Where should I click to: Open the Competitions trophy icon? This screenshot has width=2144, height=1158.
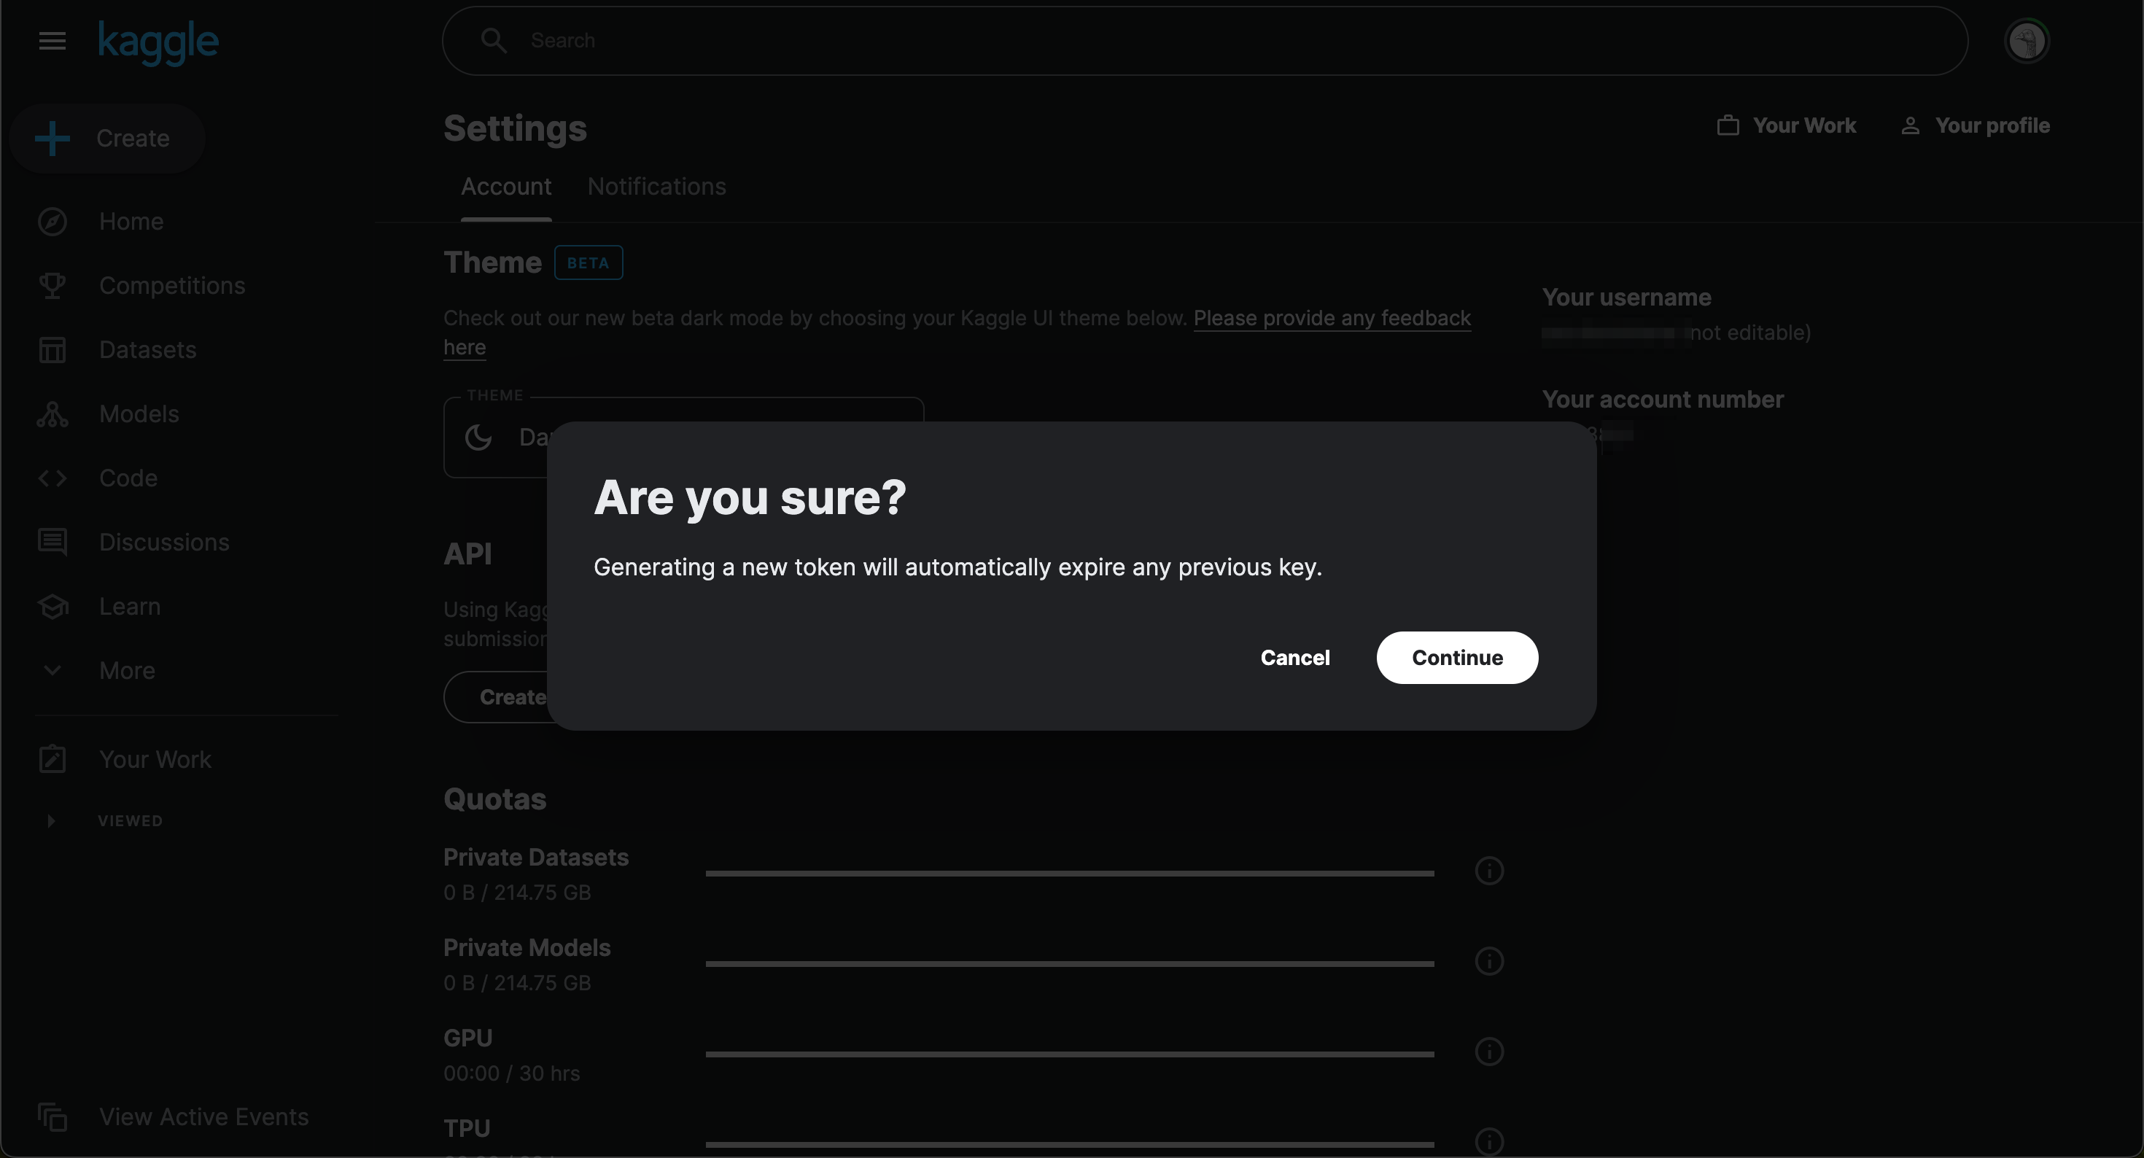53,286
